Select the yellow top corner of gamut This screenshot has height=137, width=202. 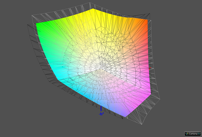coord(93,10)
